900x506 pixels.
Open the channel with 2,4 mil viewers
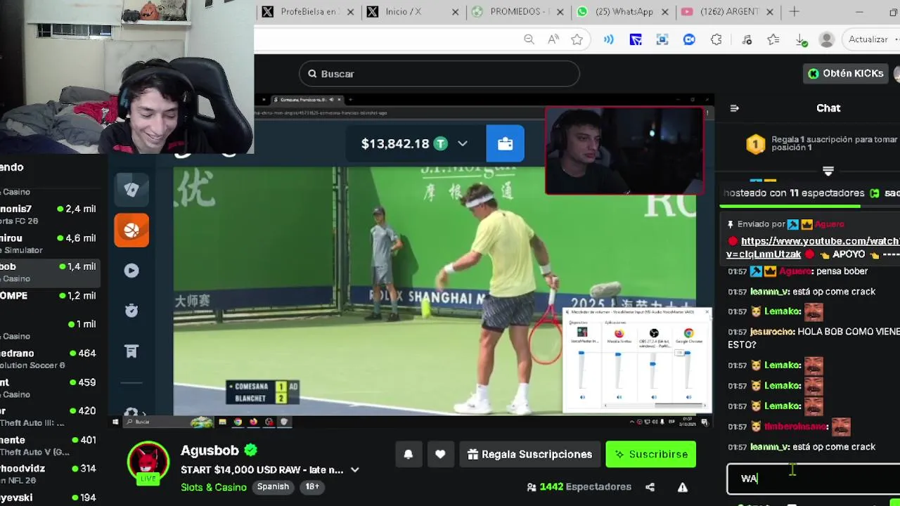point(49,214)
